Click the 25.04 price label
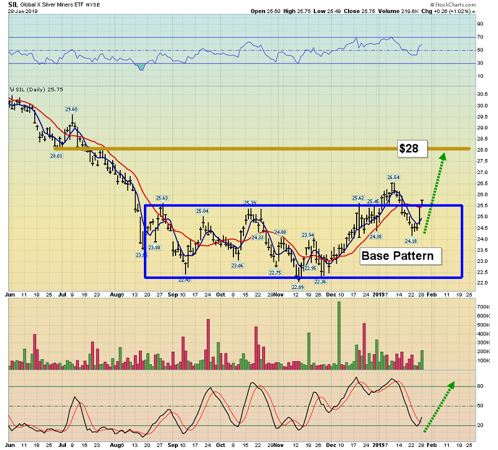This screenshot has width=498, height=450. [202, 211]
